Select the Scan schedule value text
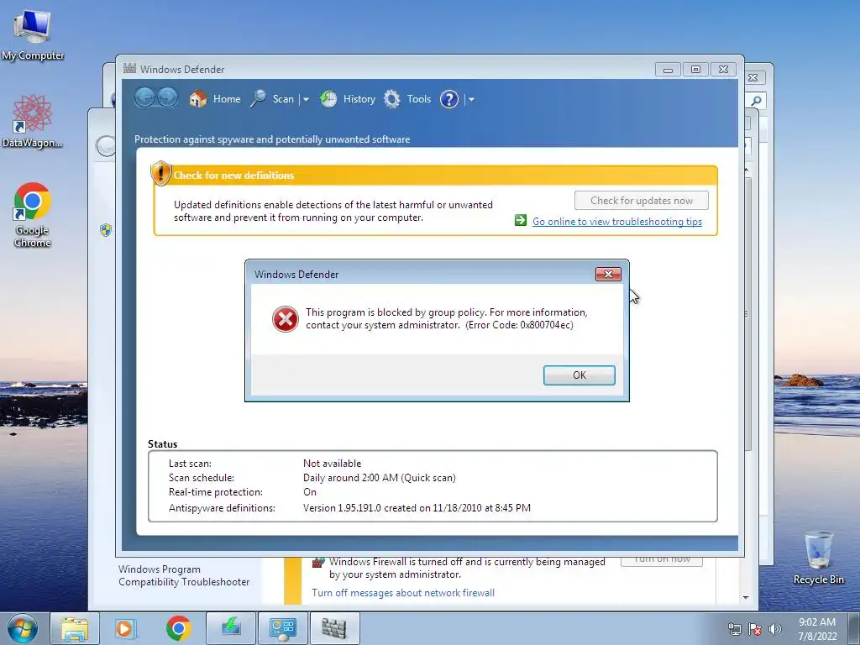The image size is (860, 645). coord(379,478)
